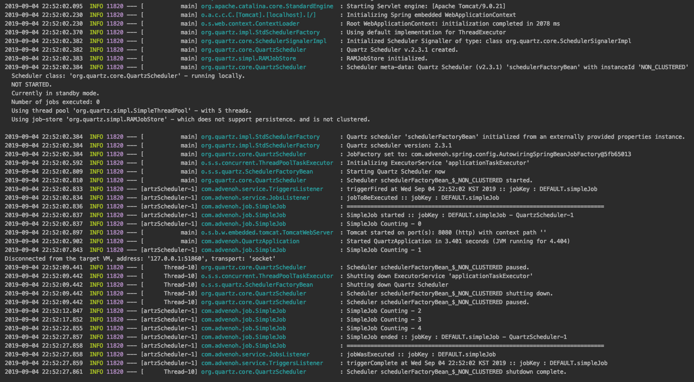The width and height of the screenshot is (694, 382).
Task: Click the 'NOT STARTED.' line
Action: click(31, 85)
